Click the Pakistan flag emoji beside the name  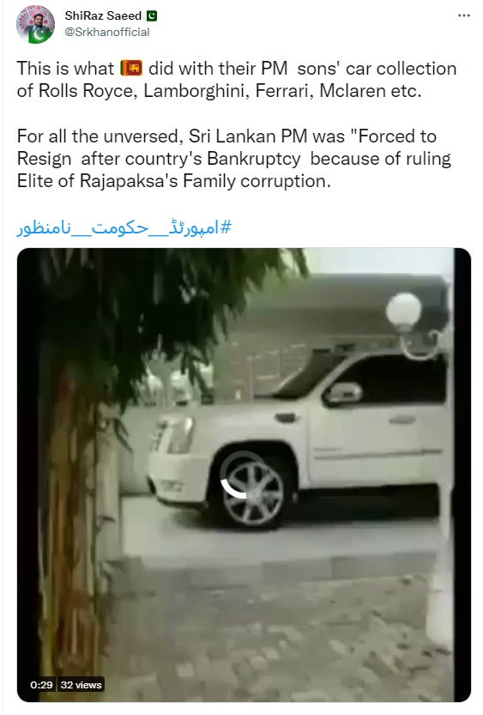pyautogui.click(x=152, y=16)
